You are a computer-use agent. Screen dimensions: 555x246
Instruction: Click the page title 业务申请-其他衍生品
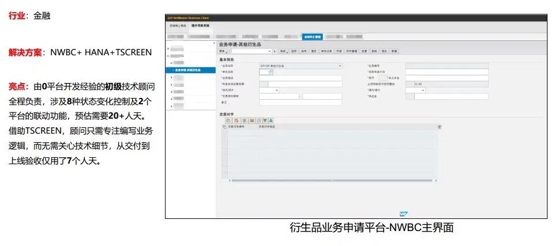point(240,44)
